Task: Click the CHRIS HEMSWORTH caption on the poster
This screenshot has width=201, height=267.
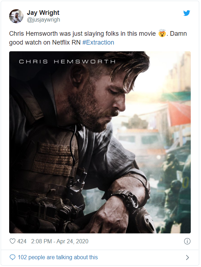Action: (67, 62)
